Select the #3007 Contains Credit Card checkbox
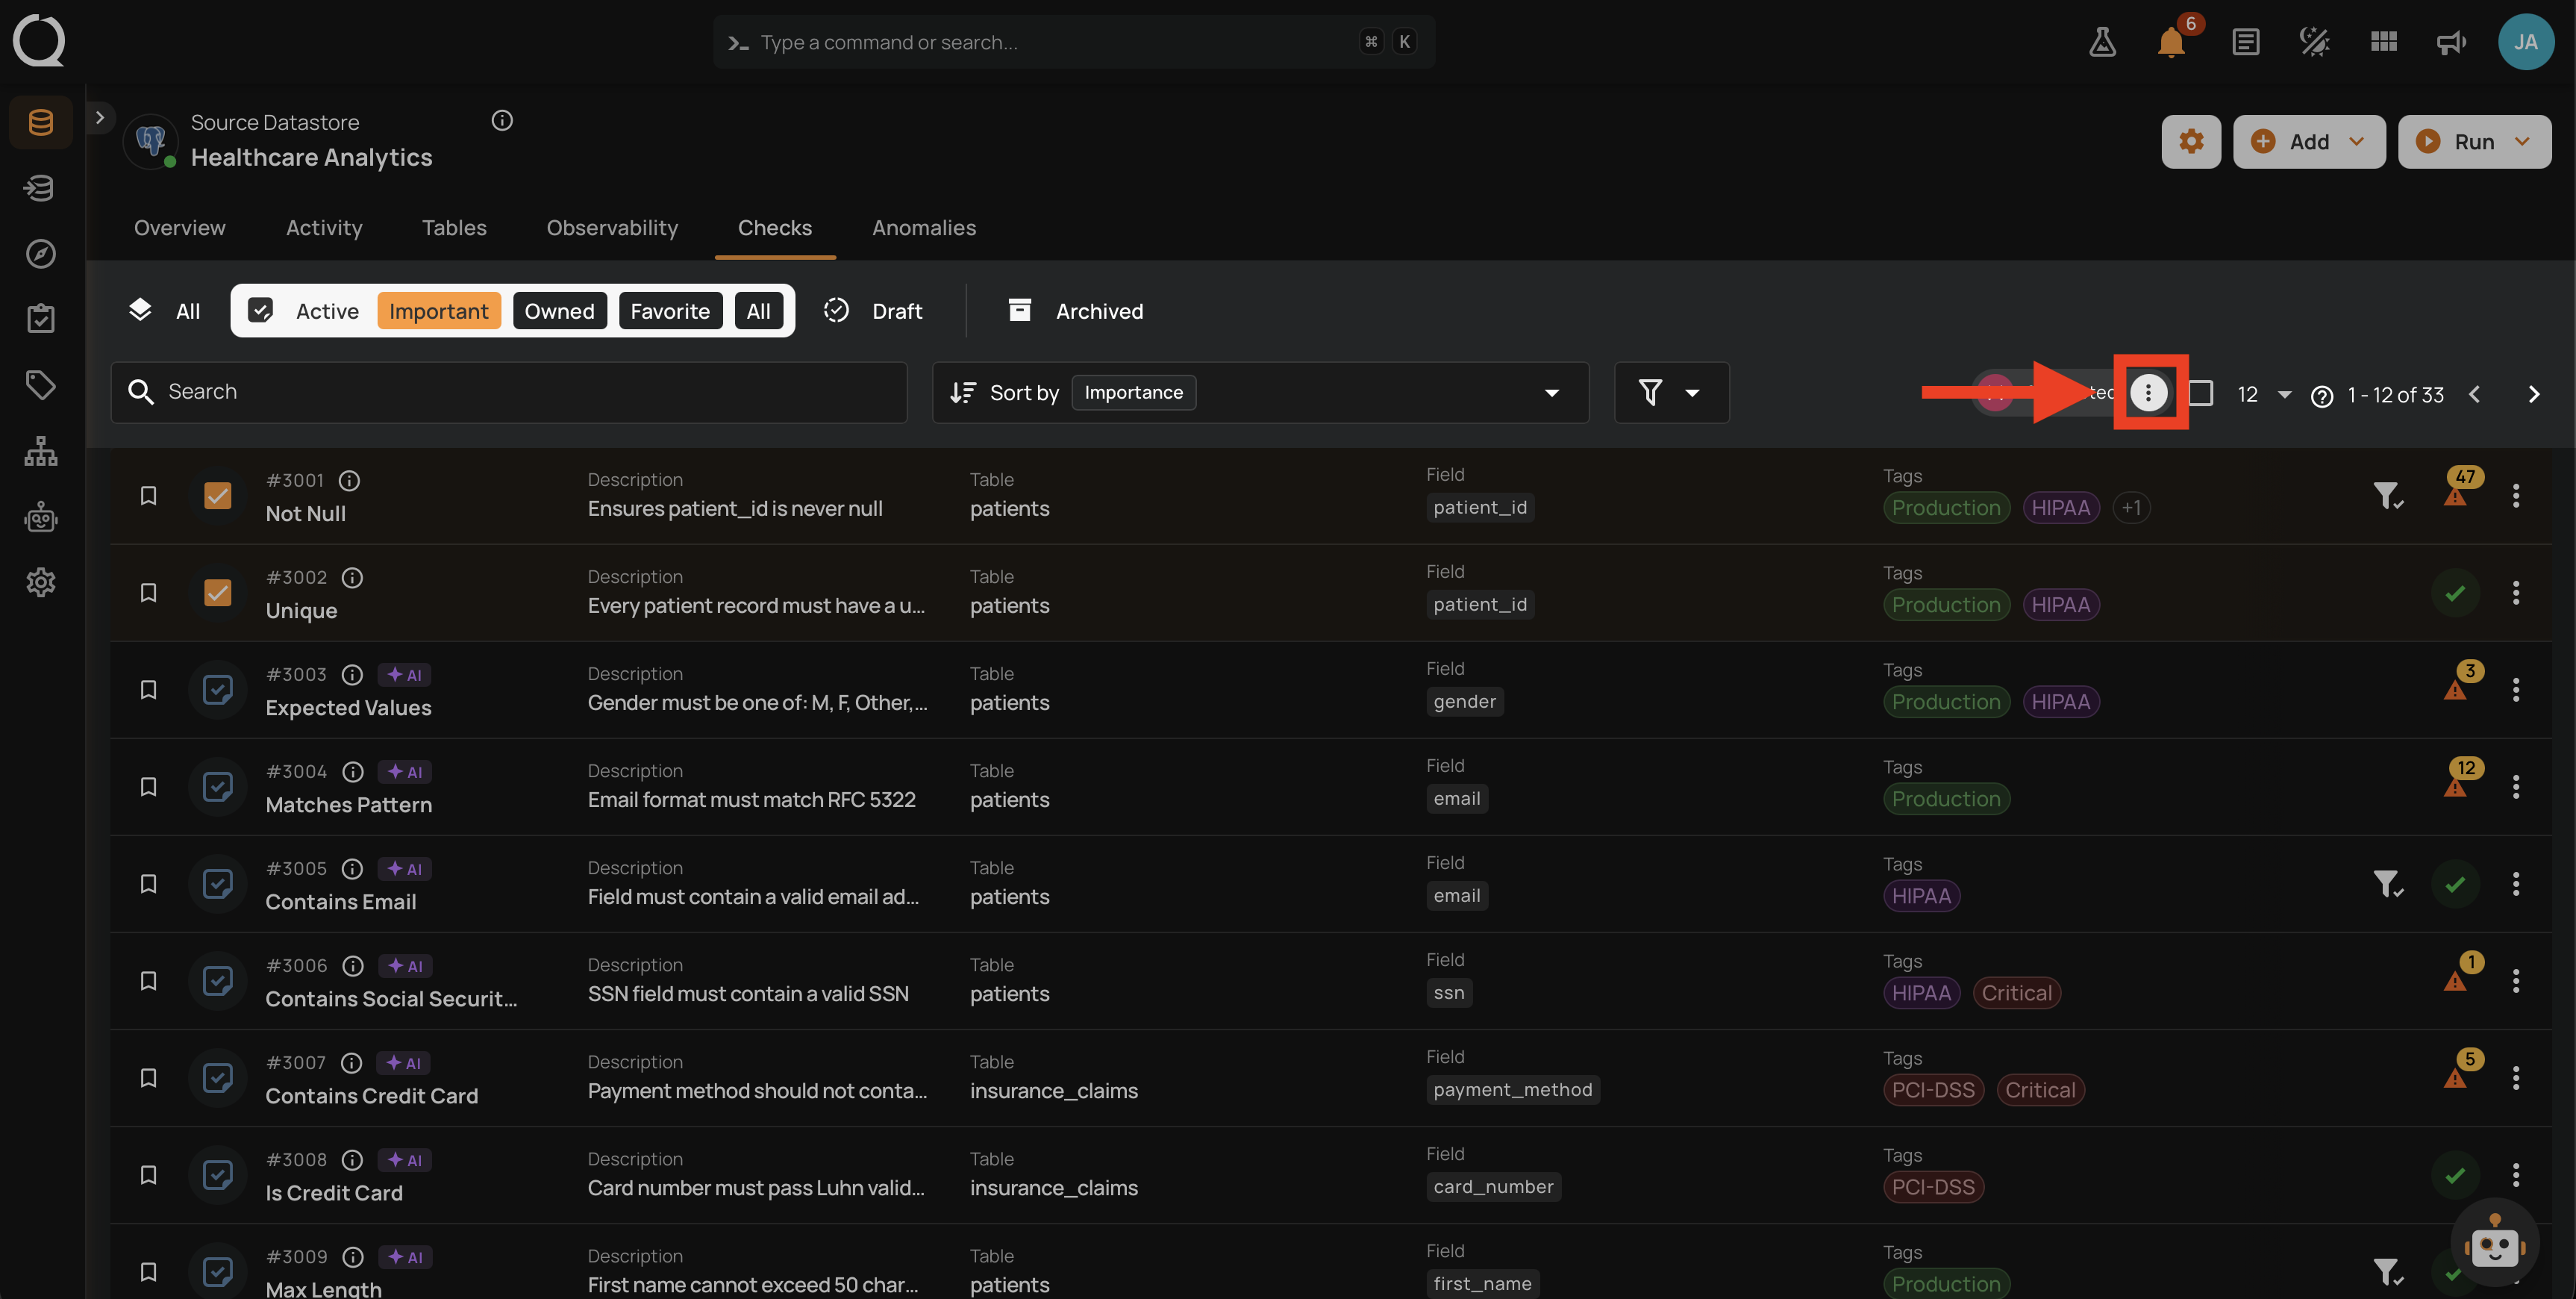The width and height of the screenshot is (2576, 1299). (x=217, y=1078)
